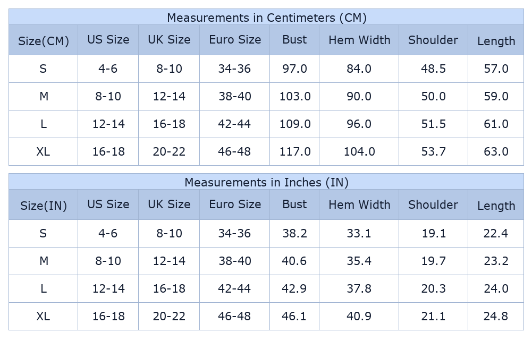Image resolution: width=532 pixels, height=341 pixels.
Task: Select Shoulder header in inches table
Action: [433, 204]
